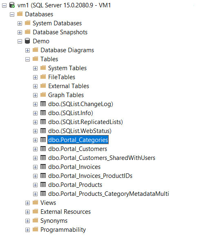Click table icon of dbo.(SQList.Info)
Viewport: 203px width, 244px height.
[x=43, y=113]
